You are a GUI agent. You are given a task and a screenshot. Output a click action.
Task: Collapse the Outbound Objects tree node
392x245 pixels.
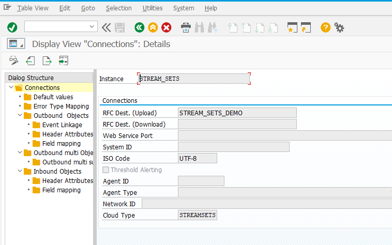[x=20, y=115]
